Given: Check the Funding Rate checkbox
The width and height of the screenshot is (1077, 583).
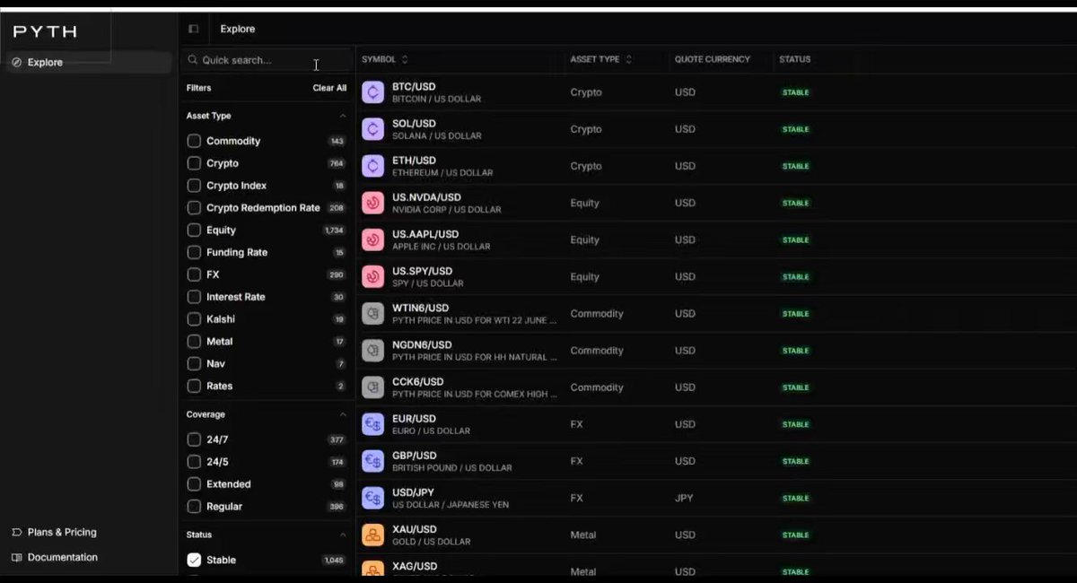Looking at the screenshot, I should pyautogui.click(x=194, y=253).
